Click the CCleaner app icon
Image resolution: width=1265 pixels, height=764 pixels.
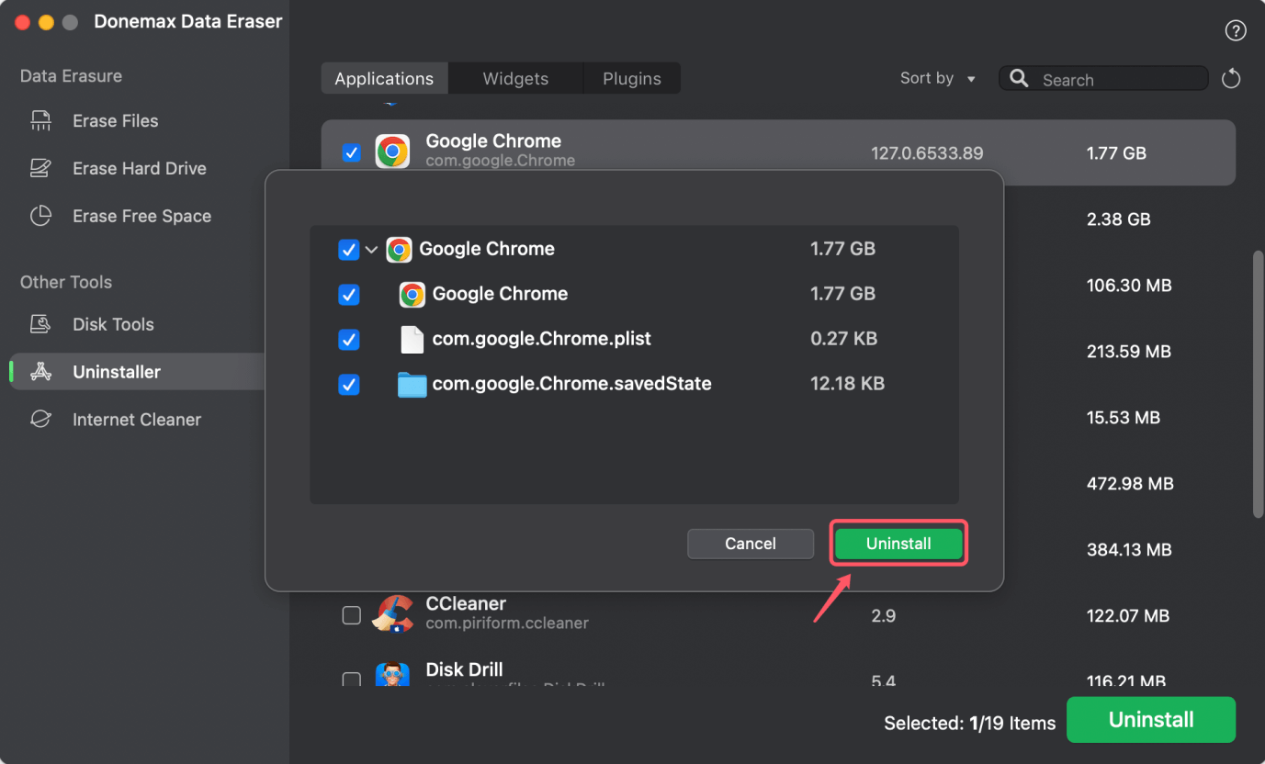pyautogui.click(x=392, y=613)
